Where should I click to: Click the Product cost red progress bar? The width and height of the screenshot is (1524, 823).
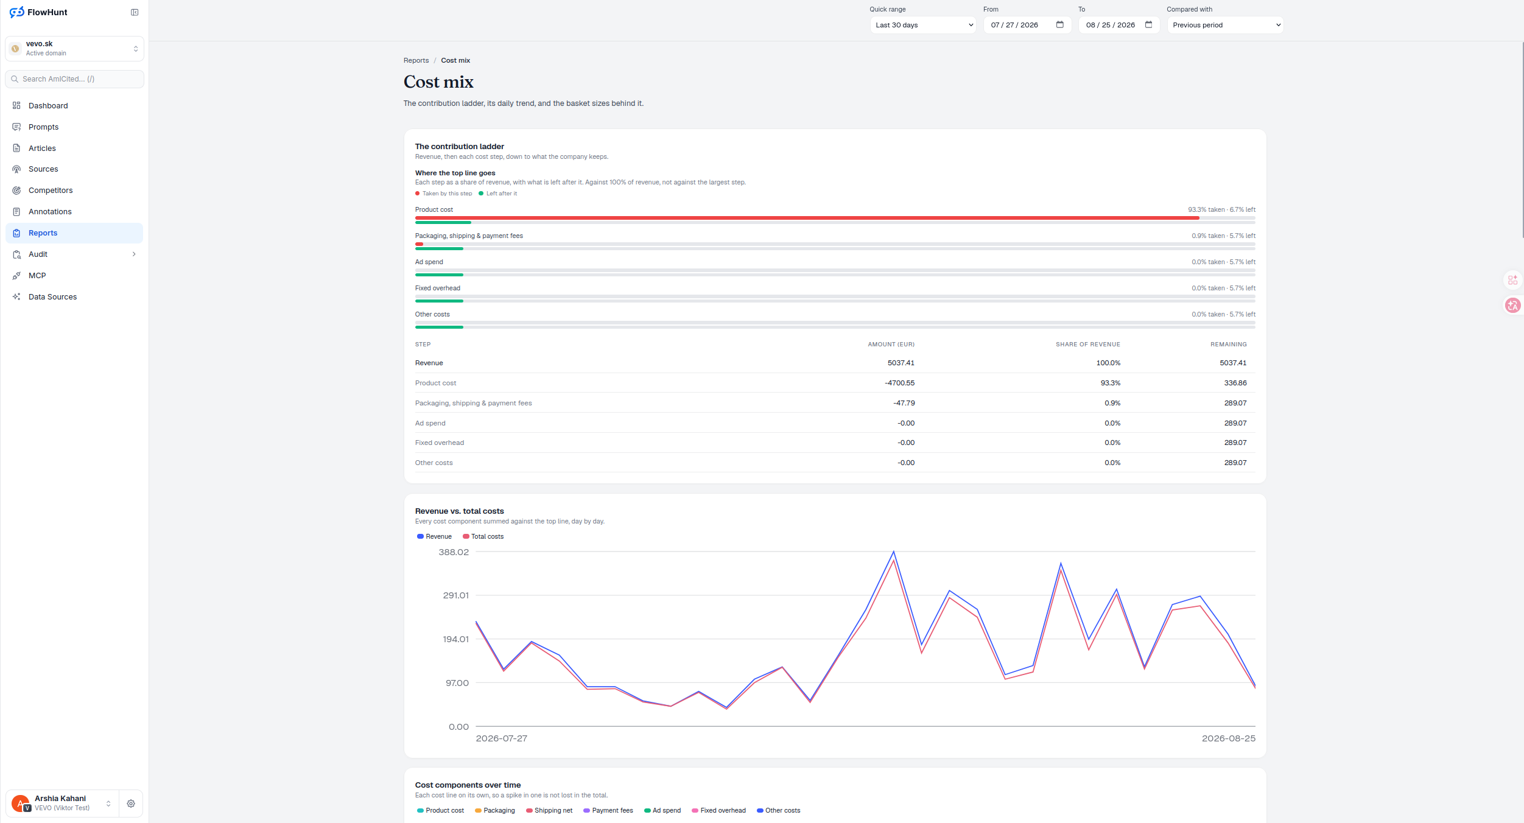pyautogui.click(x=807, y=218)
